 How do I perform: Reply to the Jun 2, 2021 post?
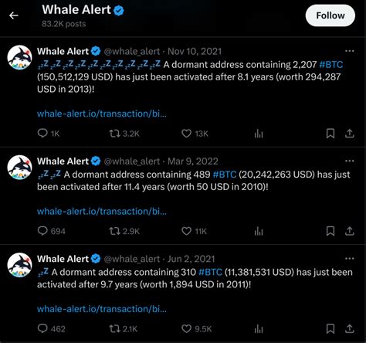point(51,328)
